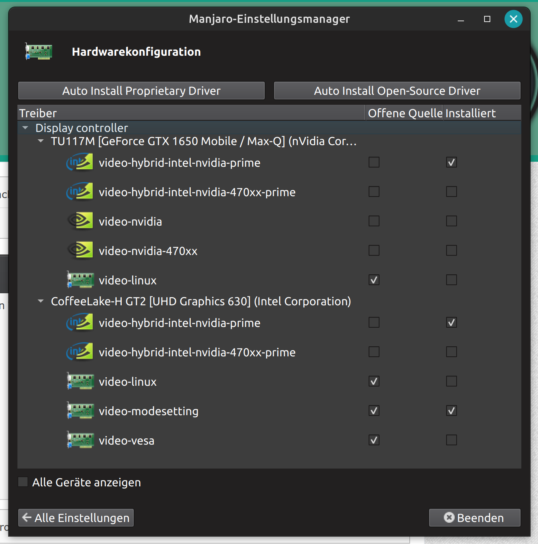The height and width of the screenshot is (544, 538).
Task: Click the Nvidia logo icon beside video-nvidia
Action: 80,221
